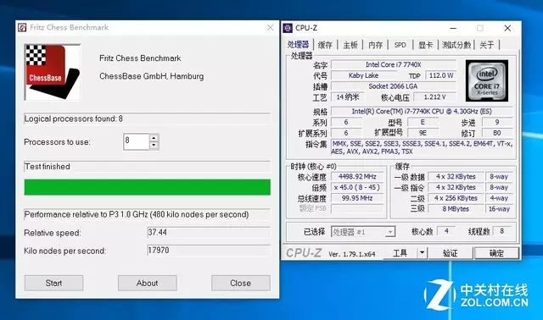Close the Fritz Chess Benchmark window

[x=271, y=28]
